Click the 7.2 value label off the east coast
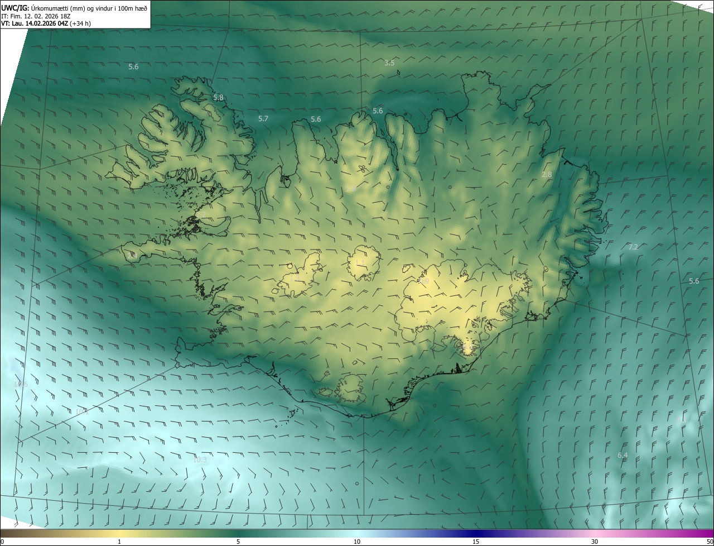Viewport: 714px width, 546px height. point(633,247)
